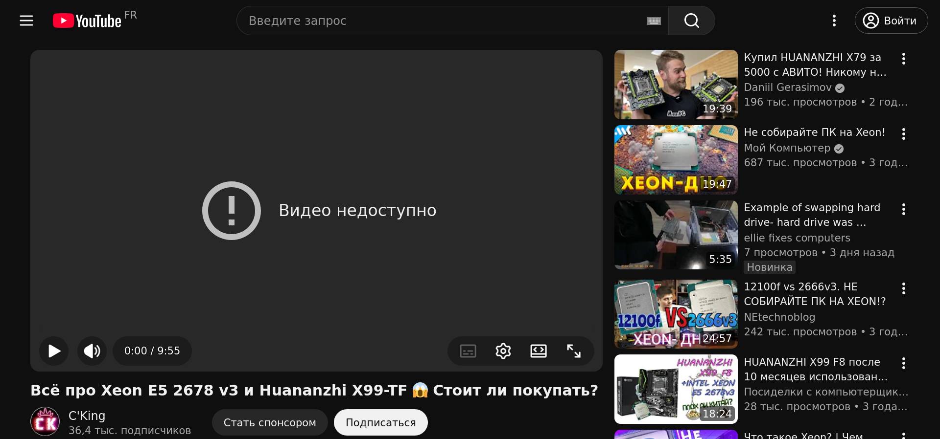Open the C'King channel name link
The width and height of the screenshot is (940, 439).
[87, 416]
